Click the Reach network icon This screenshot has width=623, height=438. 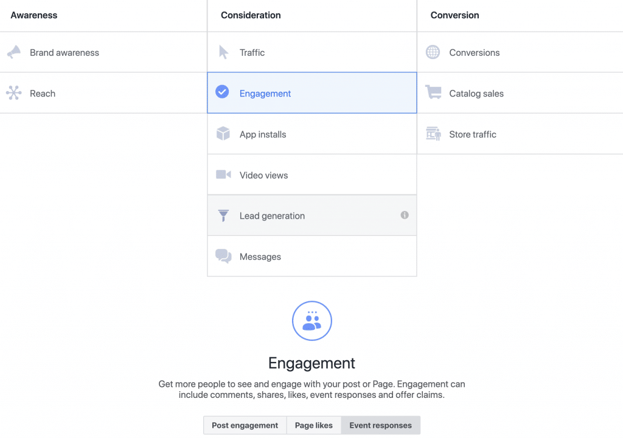(14, 93)
